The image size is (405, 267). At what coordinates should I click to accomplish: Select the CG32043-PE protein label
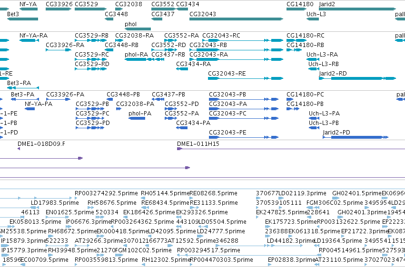point(227,133)
